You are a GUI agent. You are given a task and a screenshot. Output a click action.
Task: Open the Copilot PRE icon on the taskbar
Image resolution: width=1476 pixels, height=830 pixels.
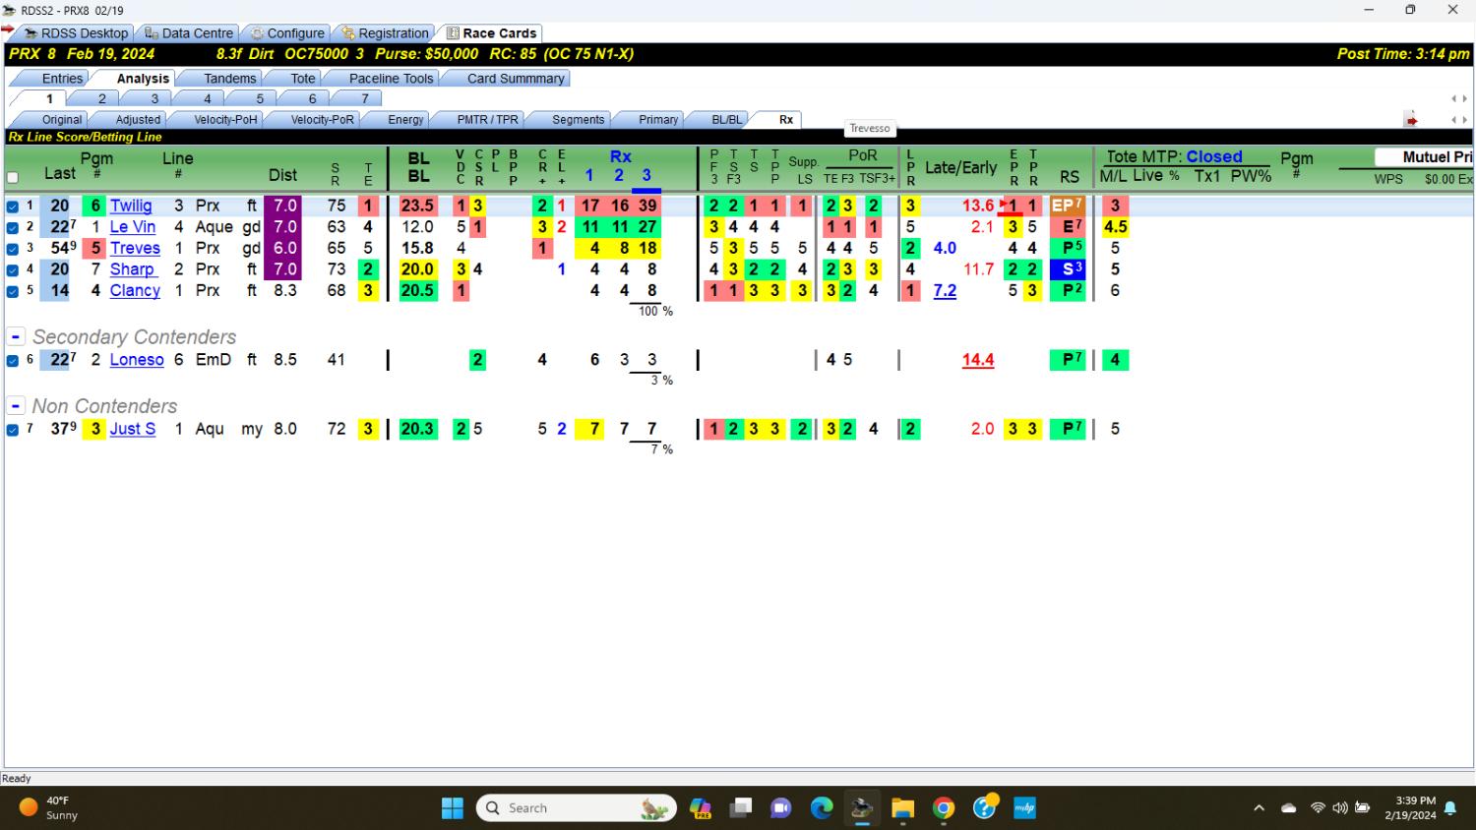(x=700, y=808)
